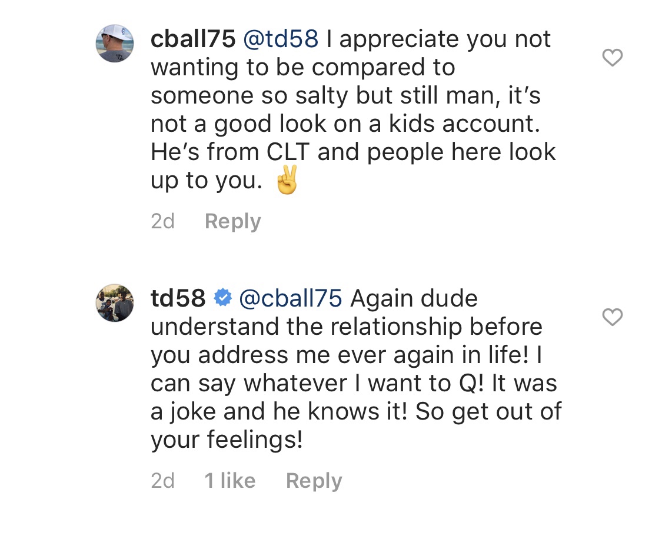Open the @cball75 mention link

click(291, 298)
